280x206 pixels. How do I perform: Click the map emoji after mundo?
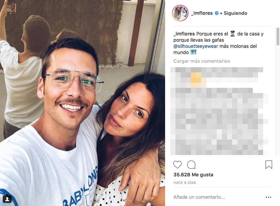pos(193,52)
